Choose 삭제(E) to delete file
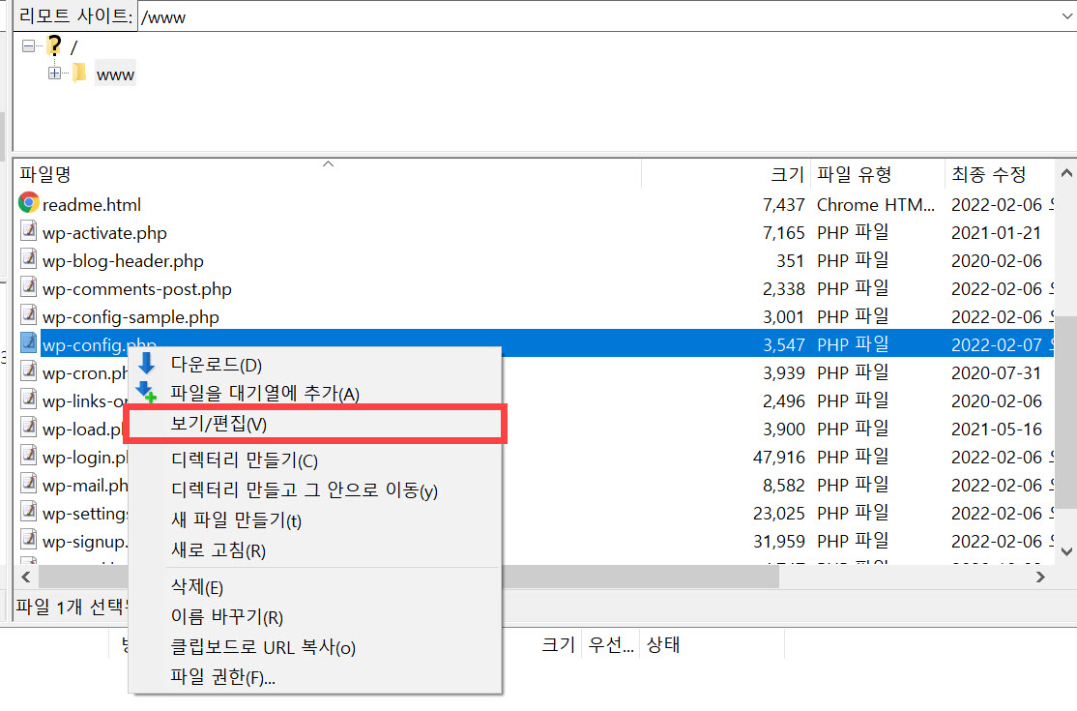 pyautogui.click(x=315, y=586)
